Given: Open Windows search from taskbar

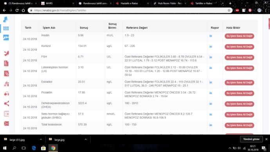Looking at the screenshot, I should click(x=14, y=148).
